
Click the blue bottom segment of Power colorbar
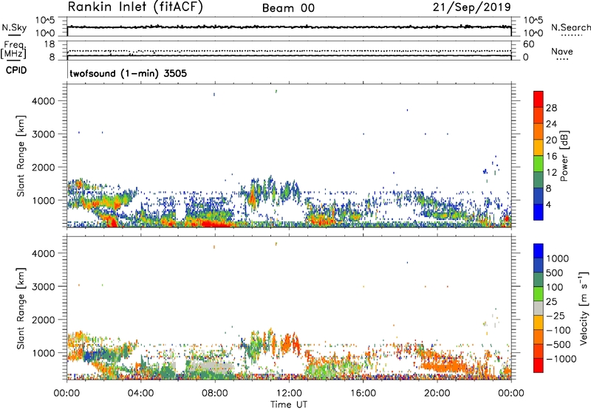[539, 213]
